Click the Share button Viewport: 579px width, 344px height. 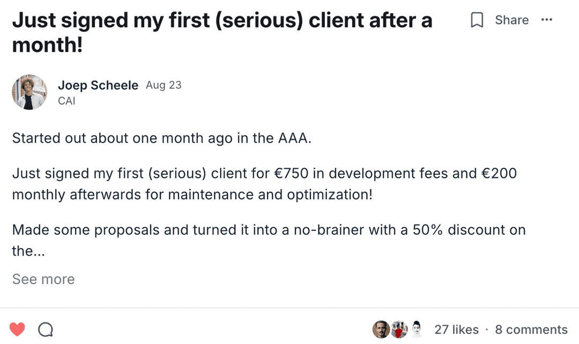[511, 20]
